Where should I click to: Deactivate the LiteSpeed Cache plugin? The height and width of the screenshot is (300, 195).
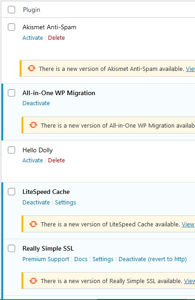[x=36, y=202]
